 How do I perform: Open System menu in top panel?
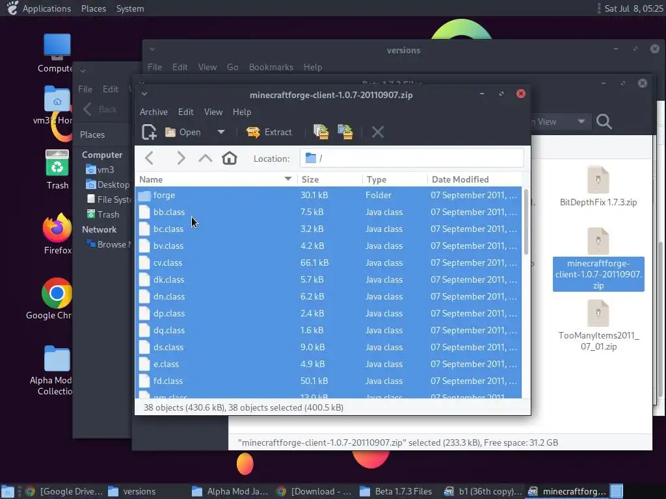tap(130, 8)
